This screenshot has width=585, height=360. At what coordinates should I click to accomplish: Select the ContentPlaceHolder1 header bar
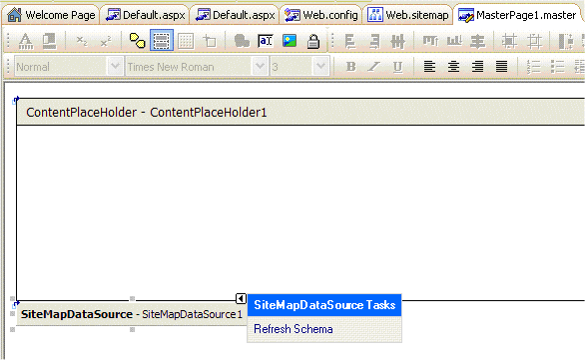pos(300,112)
